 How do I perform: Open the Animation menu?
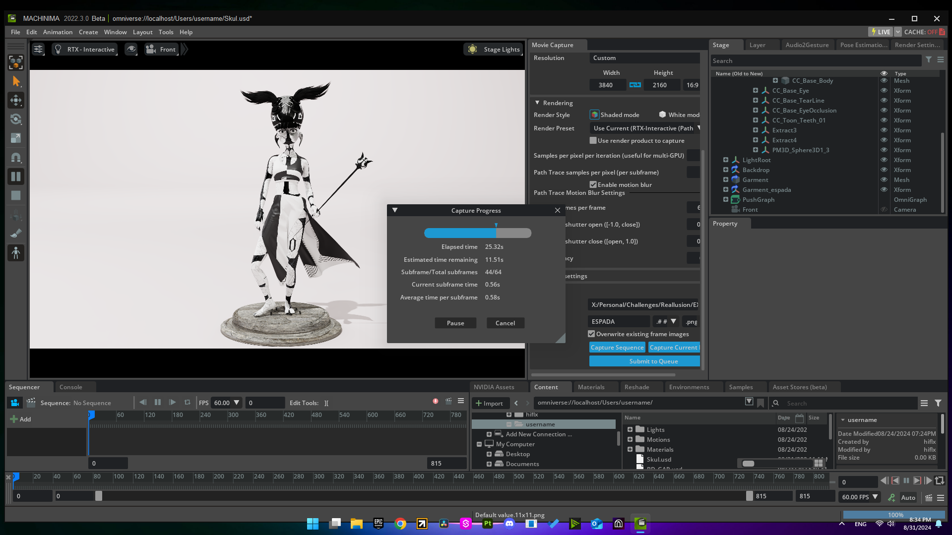58,32
